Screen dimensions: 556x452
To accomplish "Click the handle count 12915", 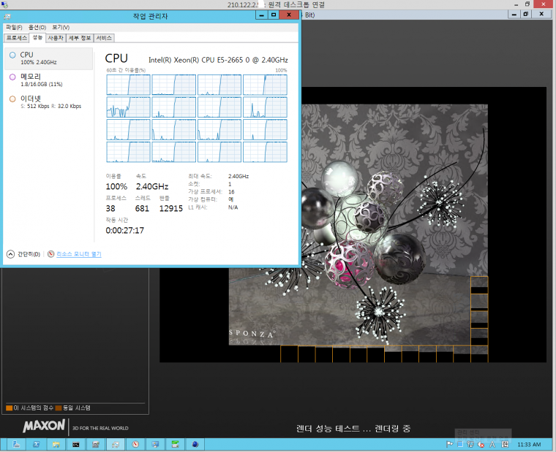I will (x=171, y=209).
